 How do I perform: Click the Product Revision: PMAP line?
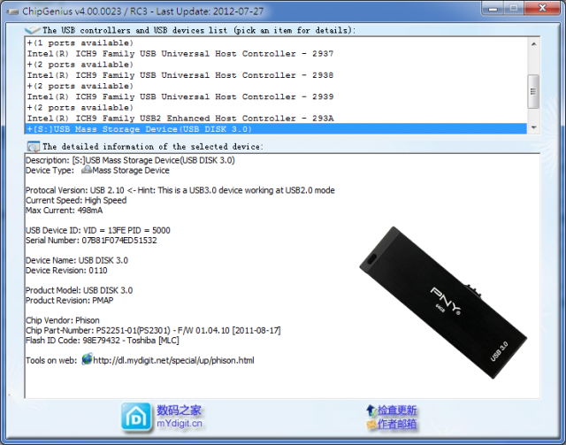pos(69,300)
